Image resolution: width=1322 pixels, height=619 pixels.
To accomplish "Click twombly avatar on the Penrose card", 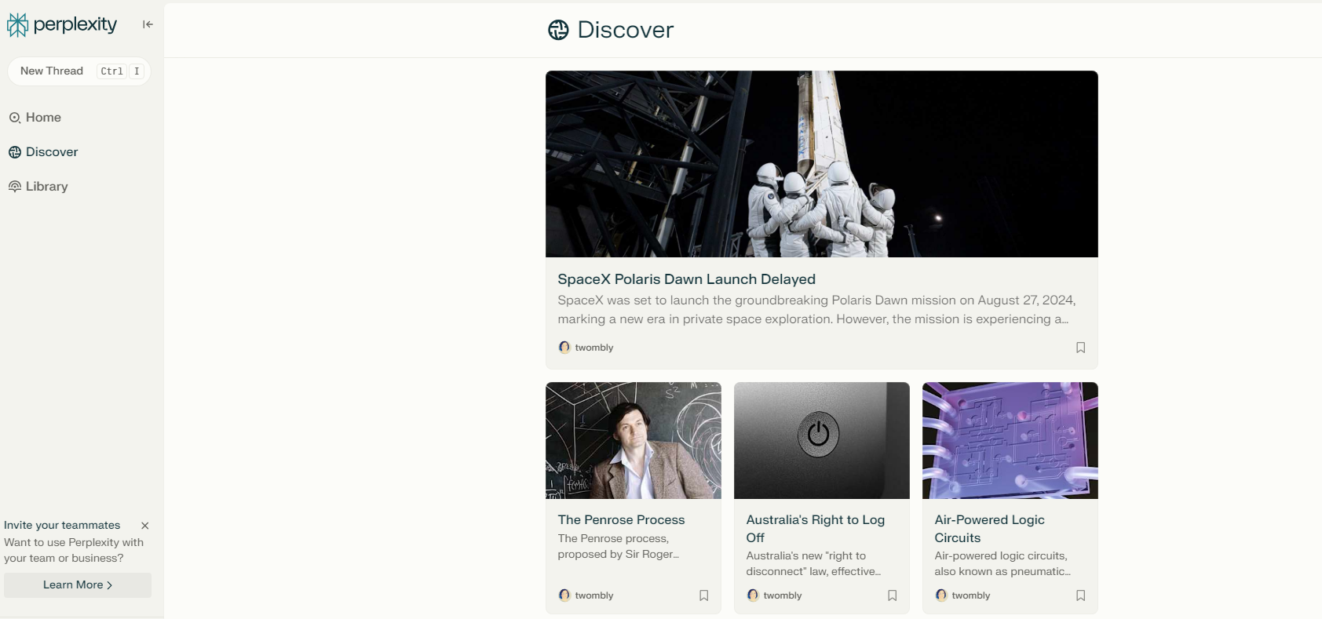I will point(564,595).
